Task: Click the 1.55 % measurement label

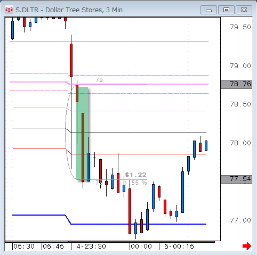Action: (135, 183)
